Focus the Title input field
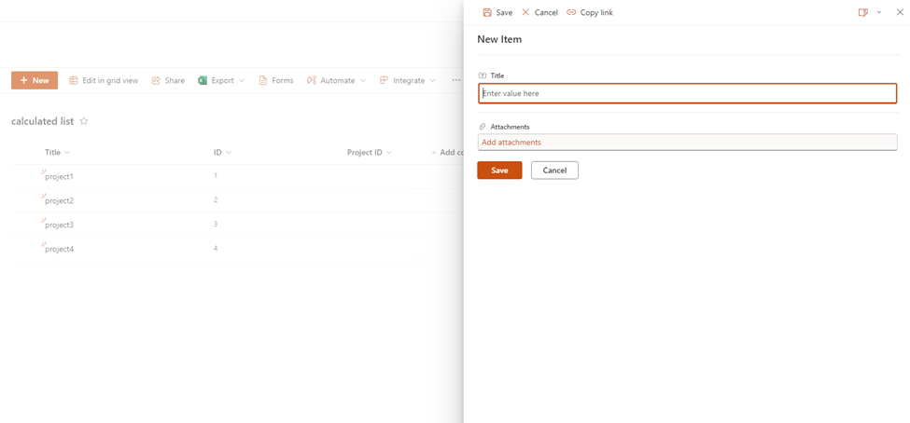 coord(687,93)
